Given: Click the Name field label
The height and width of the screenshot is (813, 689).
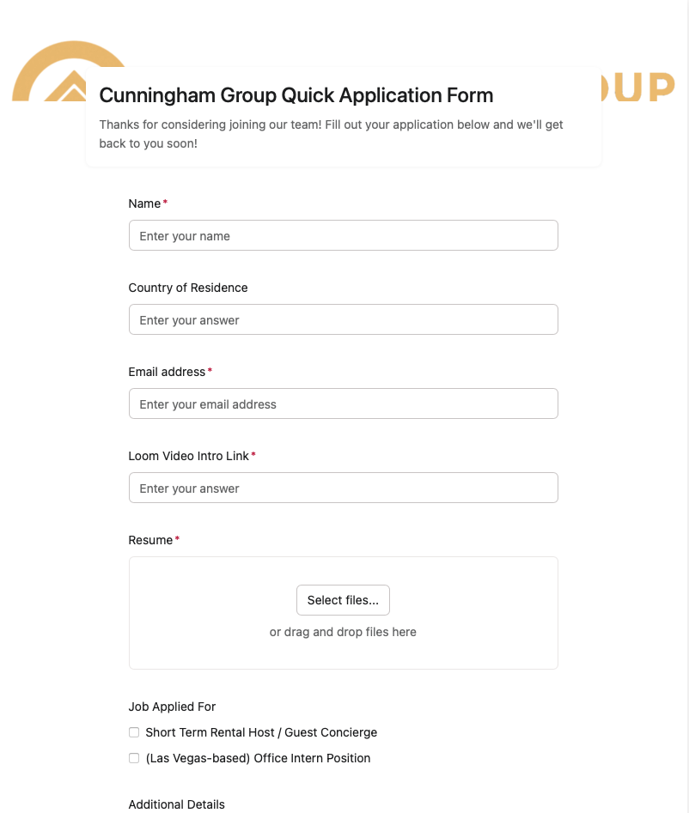Looking at the screenshot, I should [144, 203].
